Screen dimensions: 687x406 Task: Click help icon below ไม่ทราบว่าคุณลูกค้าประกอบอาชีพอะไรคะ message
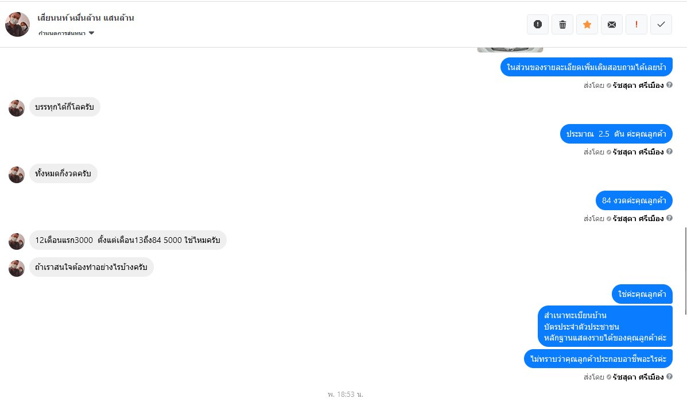coord(669,376)
